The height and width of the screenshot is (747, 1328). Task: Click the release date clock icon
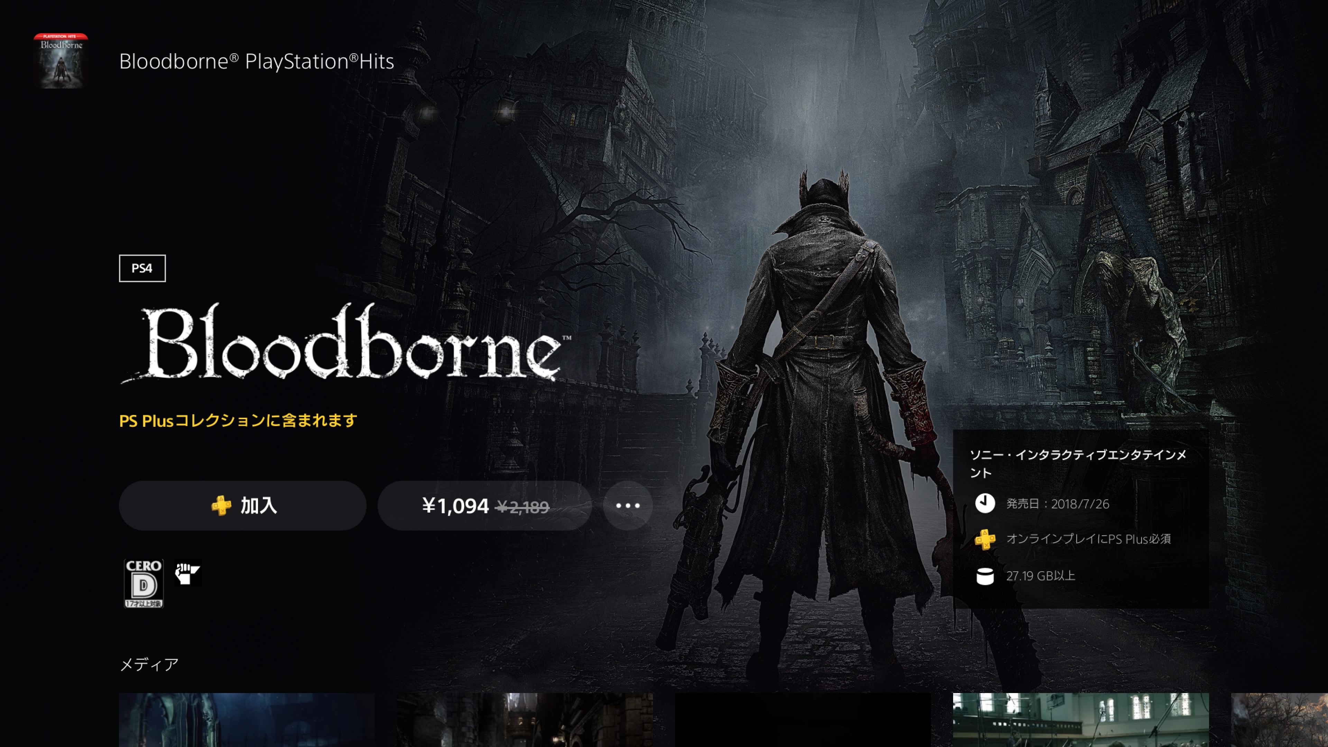985,503
